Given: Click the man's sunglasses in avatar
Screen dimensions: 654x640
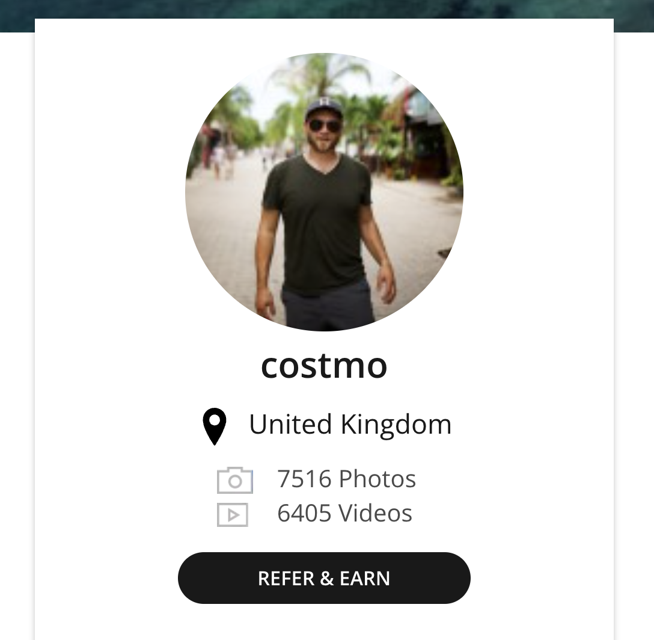Looking at the screenshot, I should (323, 125).
